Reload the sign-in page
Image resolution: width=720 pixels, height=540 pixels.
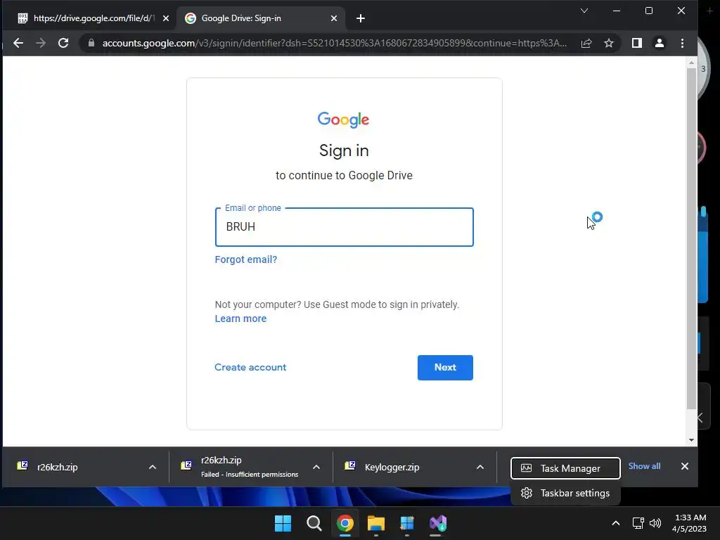click(x=63, y=43)
